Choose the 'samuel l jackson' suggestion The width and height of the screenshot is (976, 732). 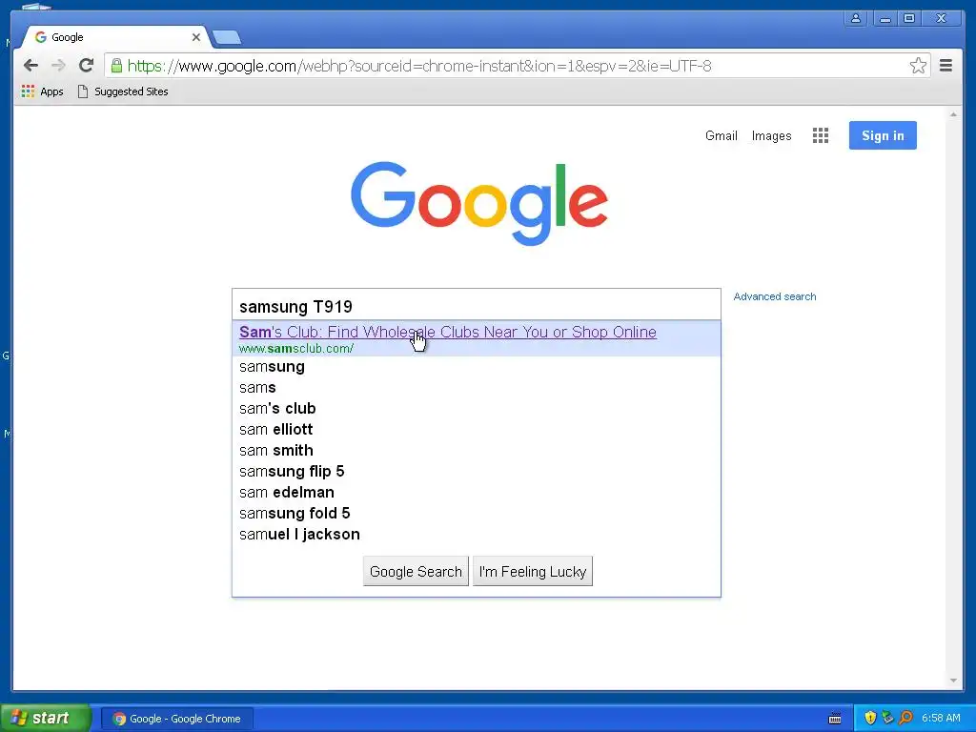(x=477, y=534)
